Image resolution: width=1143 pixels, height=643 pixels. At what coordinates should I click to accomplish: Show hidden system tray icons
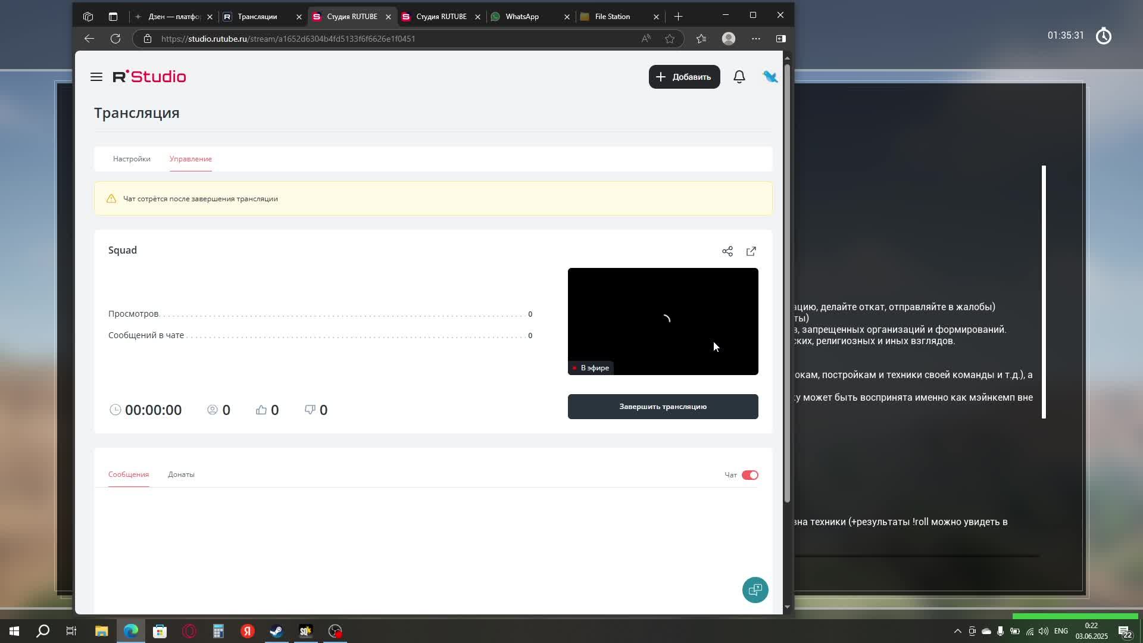click(957, 631)
